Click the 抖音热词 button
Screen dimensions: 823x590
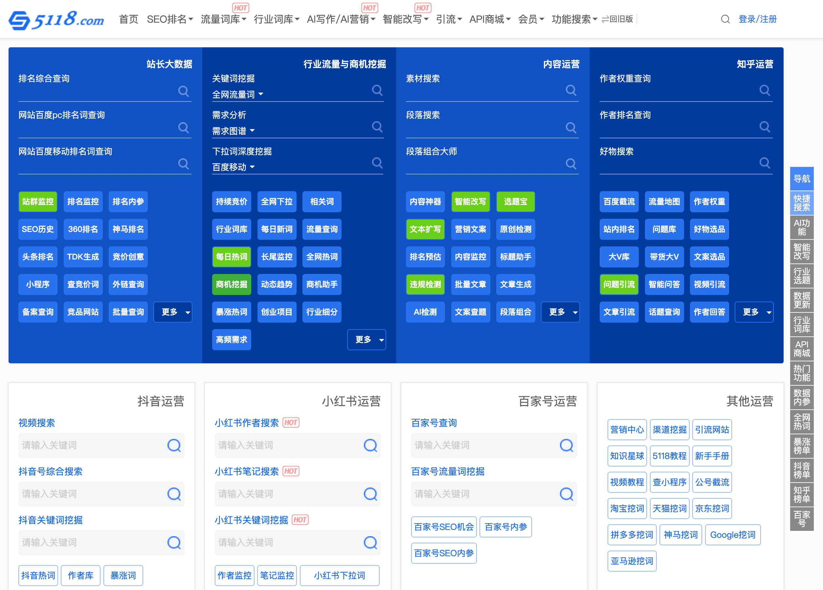pos(38,576)
